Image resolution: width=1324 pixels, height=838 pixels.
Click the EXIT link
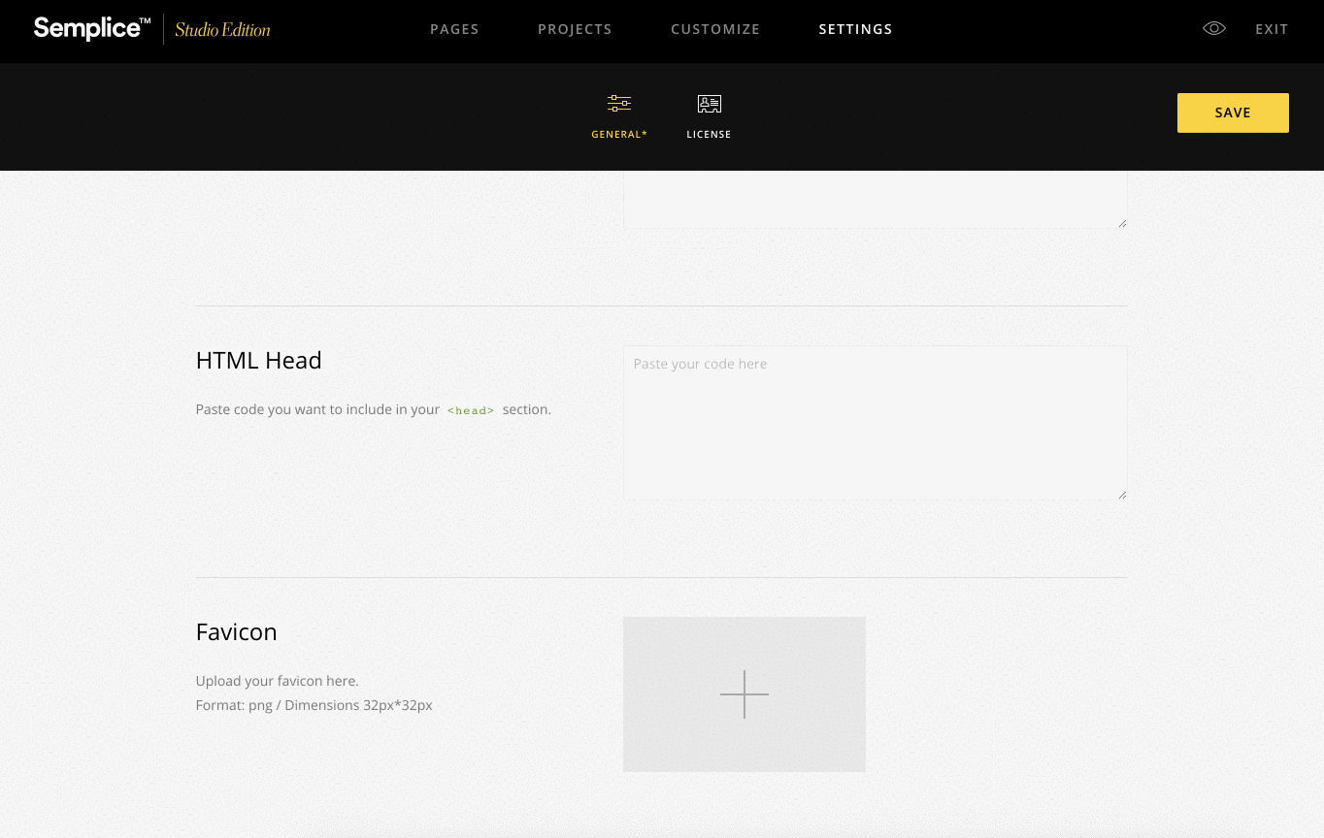(1272, 29)
